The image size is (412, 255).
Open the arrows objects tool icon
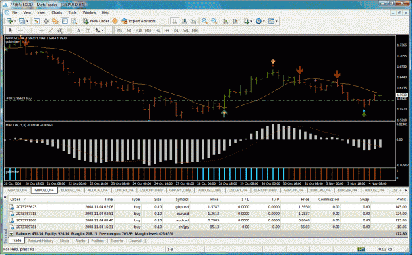(x=98, y=30)
